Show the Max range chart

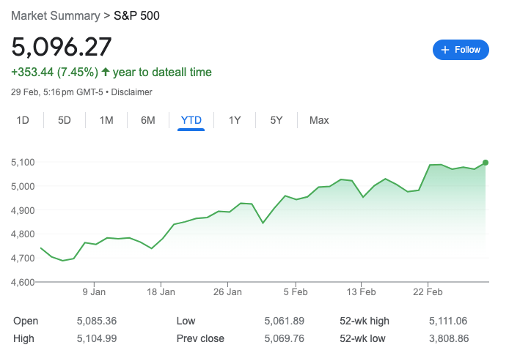point(319,120)
